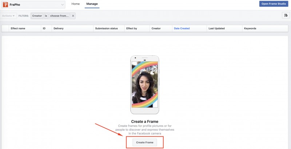This screenshot has height=149, width=291.
Task: Select the Manage tab
Action: [x=92, y=4]
